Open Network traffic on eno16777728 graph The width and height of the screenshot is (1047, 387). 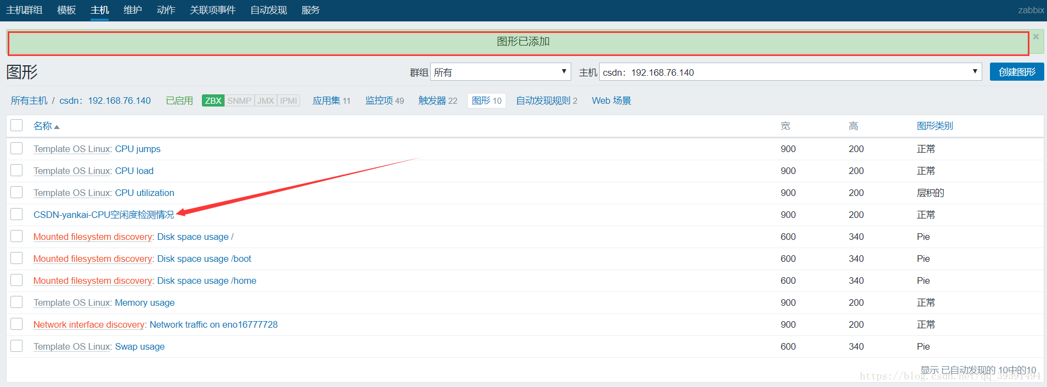click(213, 324)
